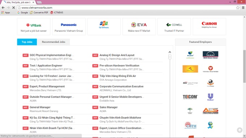The width and height of the screenshot is (246, 138).
Task: Click the page vertical scrollbar thumb
Action: pyautogui.click(x=245, y=66)
